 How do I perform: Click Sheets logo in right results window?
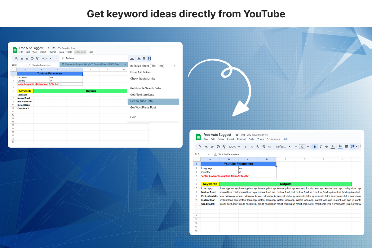pyautogui.click(x=198, y=137)
